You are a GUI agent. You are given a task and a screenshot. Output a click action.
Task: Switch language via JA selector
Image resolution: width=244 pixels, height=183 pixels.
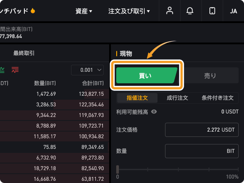(233, 11)
